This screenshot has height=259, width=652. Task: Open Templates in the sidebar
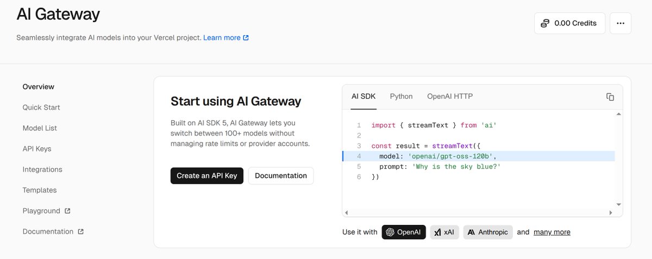click(x=40, y=190)
